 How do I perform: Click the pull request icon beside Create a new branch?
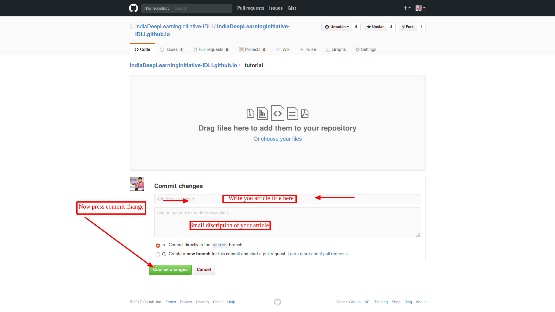click(164, 254)
